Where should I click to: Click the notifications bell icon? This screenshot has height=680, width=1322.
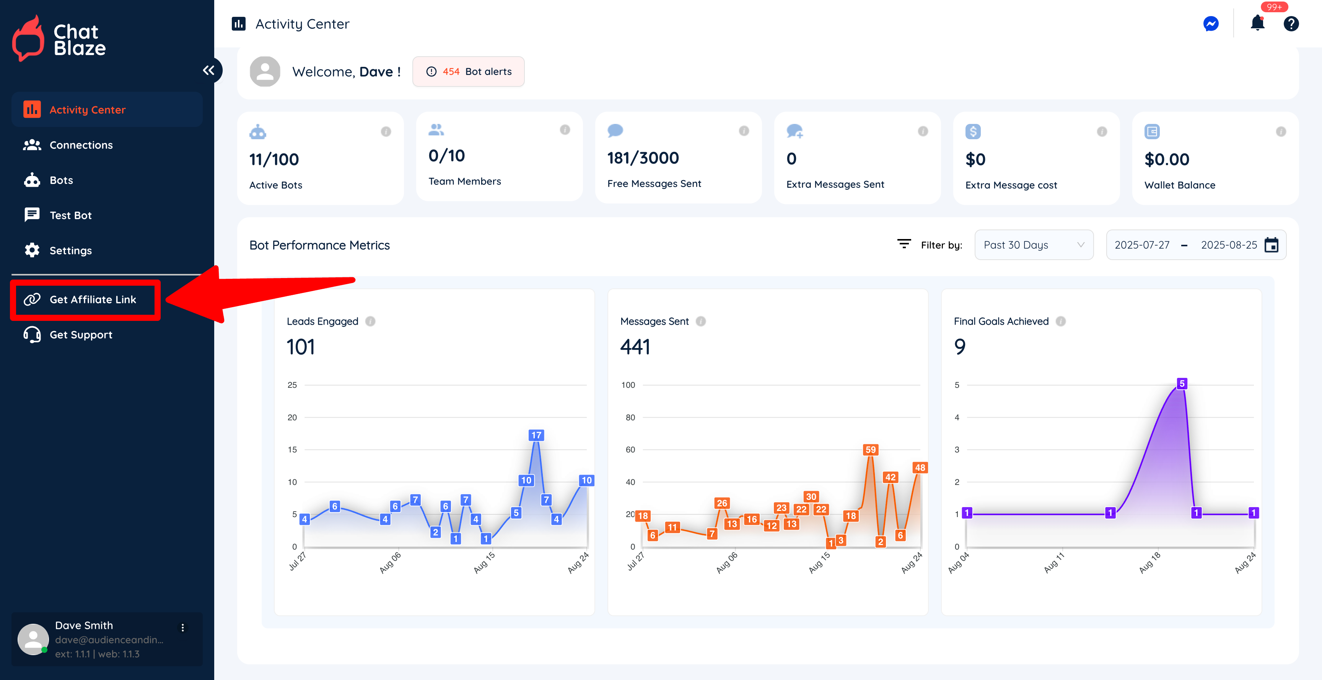coord(1257,24)
